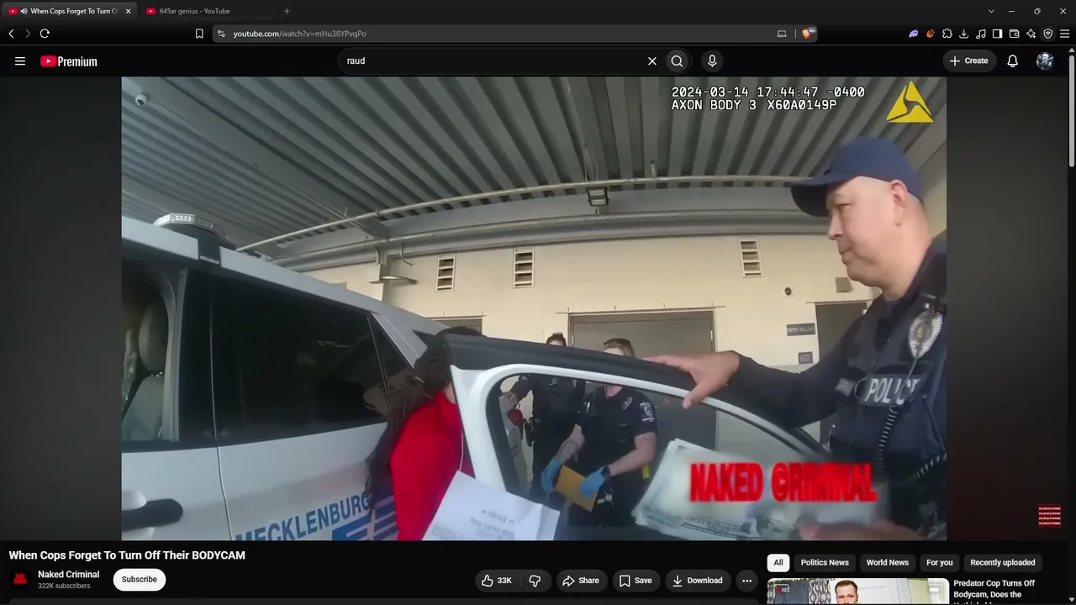
Task: View site settings icon in address bar
Action: pyautogui.click(x=221, y=34)
